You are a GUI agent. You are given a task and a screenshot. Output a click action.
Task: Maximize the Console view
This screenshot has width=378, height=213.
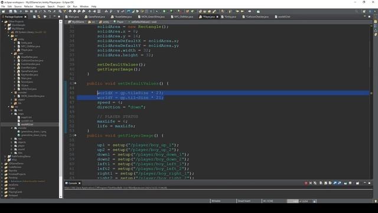pos(369,183)
